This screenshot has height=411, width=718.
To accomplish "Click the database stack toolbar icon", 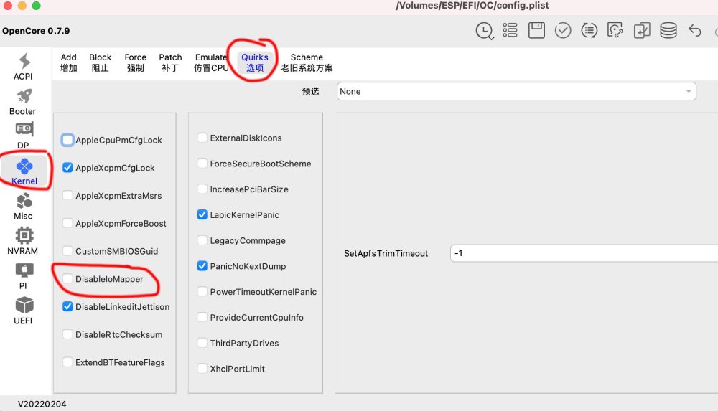I will 668,31.
